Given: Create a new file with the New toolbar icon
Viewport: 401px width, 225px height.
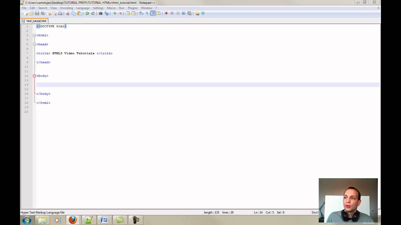Looking at the screenshot, I should click(x=26, y=13).
